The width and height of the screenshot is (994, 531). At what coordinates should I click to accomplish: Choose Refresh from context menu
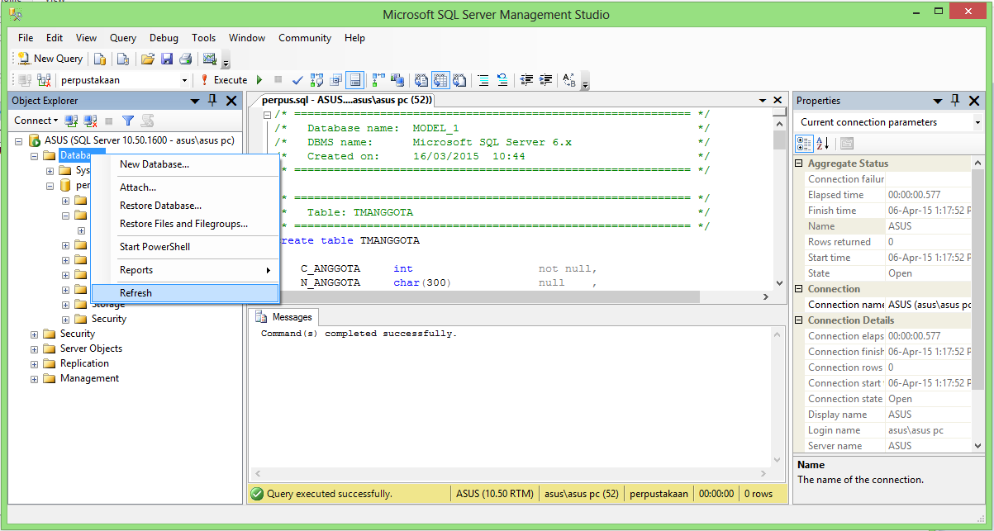[x=185, y=293]
